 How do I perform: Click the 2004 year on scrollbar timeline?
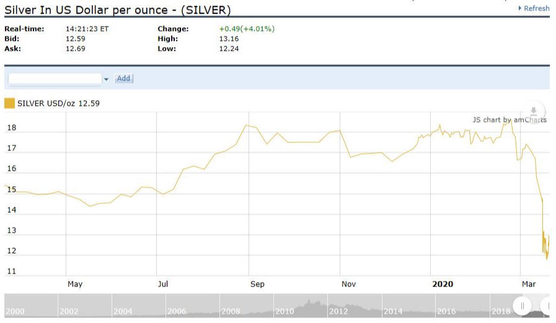123,311
